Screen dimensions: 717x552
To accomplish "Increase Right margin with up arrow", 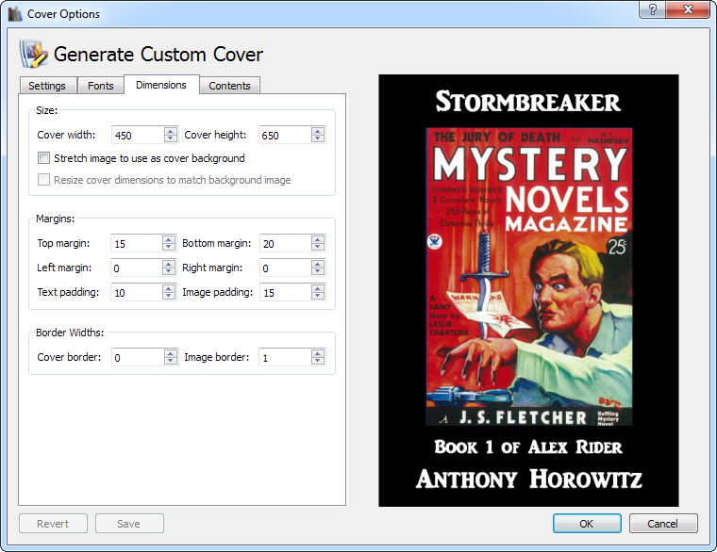I will [317, 264].
